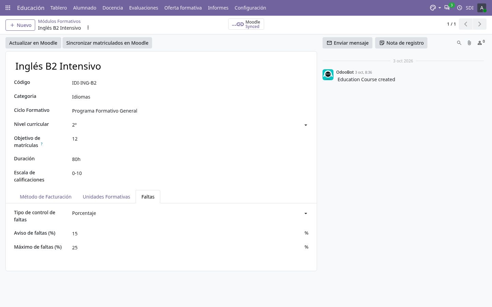Open the record actions kebab menu

(88, 28)
